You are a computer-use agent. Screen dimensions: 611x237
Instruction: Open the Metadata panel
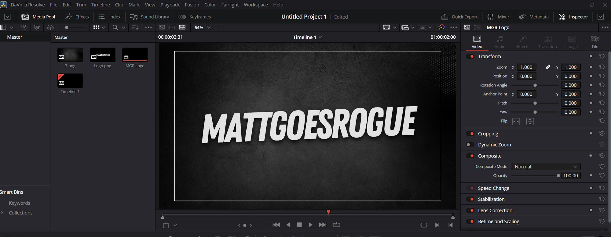click(534, 17)
